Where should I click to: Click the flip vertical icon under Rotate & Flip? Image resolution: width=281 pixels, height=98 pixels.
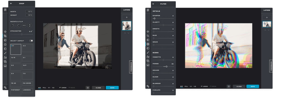coord(30,26)
